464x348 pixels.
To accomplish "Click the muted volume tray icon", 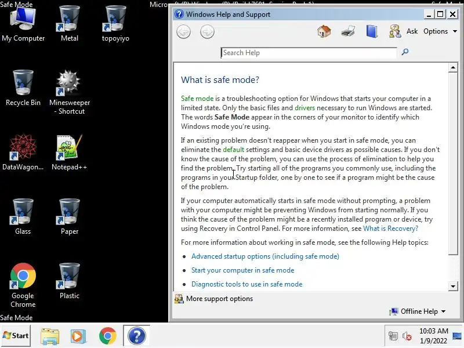I will coord(407,336).
